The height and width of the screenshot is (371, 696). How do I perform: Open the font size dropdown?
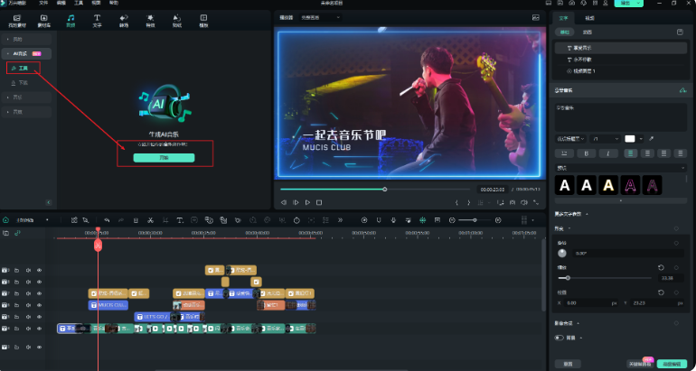pyautogui.click(x=605, y=139)
